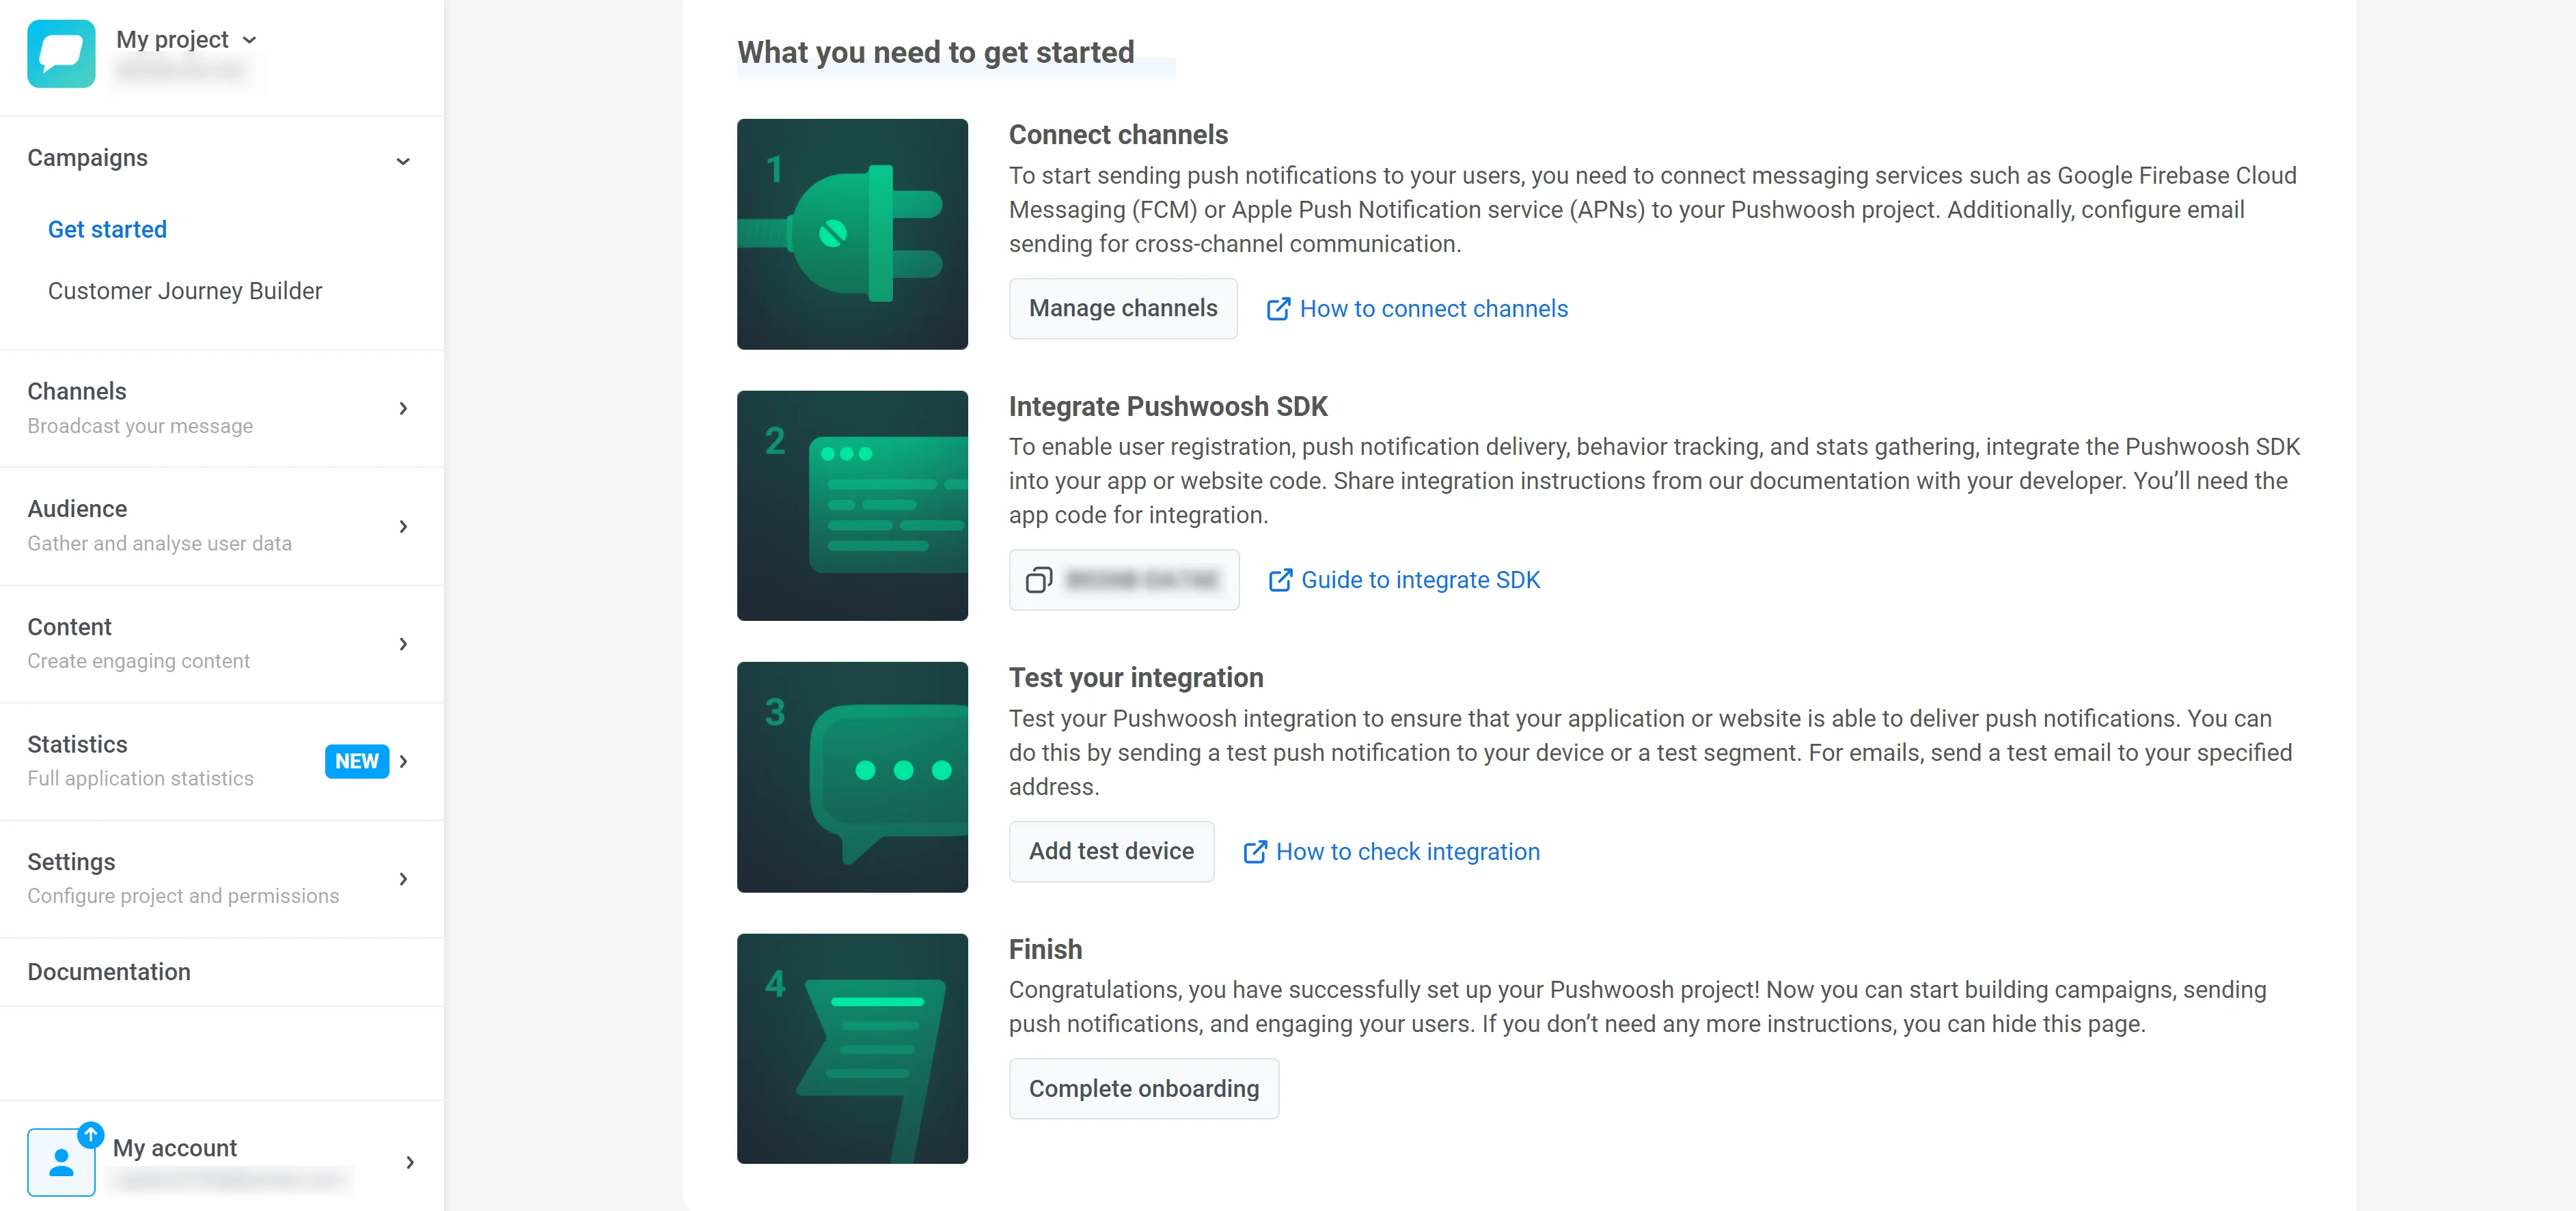Click the copy app code icon
Image resolution: width=2576 pixels, height=1211 pixels.
(x=1039, y=580)
